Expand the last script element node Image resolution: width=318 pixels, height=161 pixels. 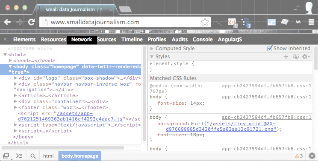tap(15, 131)
